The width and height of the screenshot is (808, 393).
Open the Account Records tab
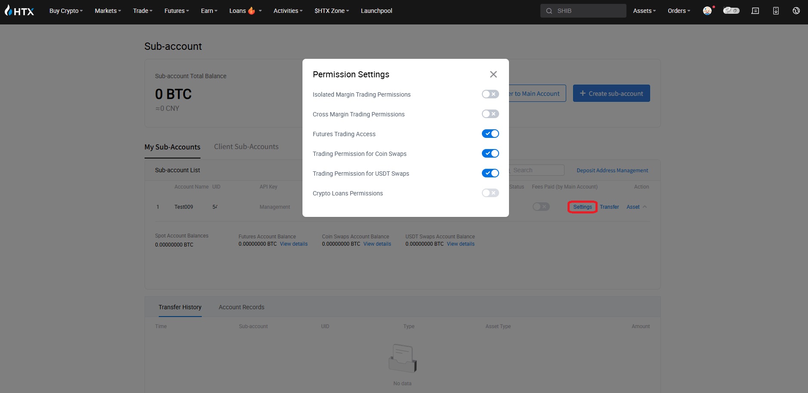[241, 307]
